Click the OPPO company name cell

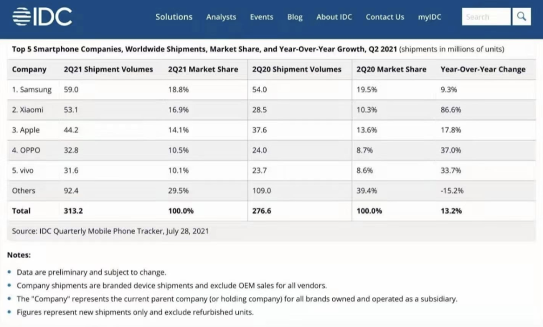(27, 150)
